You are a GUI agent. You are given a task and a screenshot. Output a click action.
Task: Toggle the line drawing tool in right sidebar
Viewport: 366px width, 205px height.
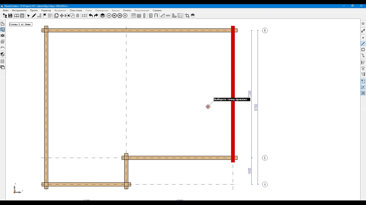point(363,44)
